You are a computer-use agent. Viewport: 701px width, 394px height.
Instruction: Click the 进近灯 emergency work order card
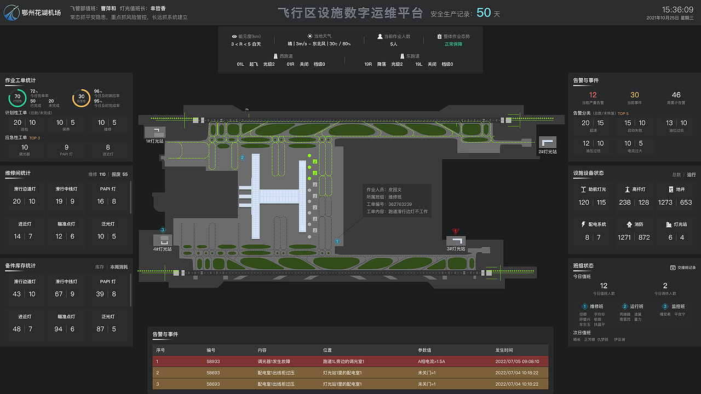coord(108,149)
